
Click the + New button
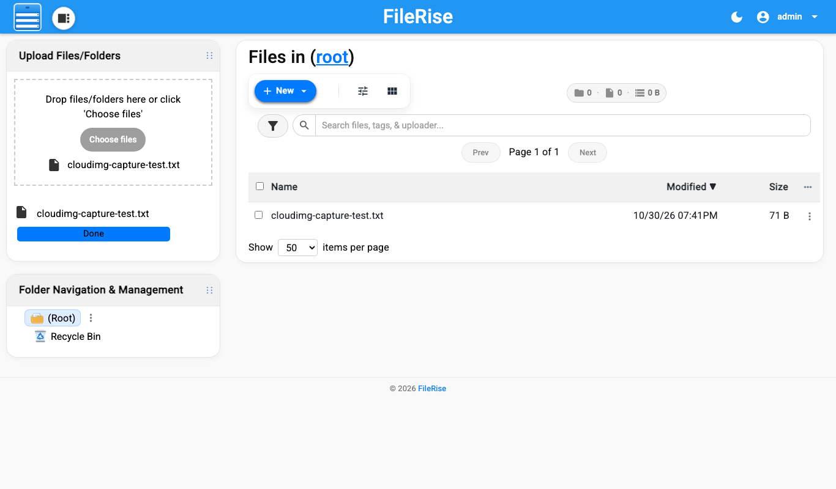point(285,91)
